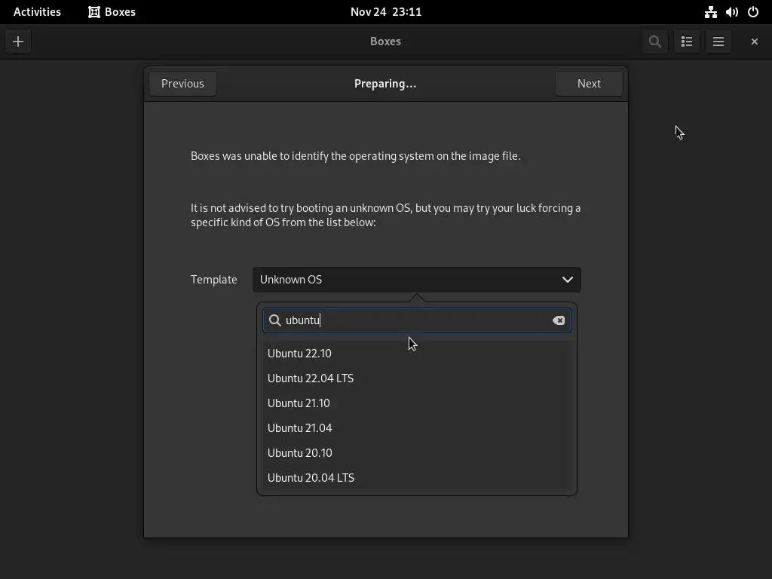Open the network status icon
Screen dimensions: 772x579
point(710,12)
